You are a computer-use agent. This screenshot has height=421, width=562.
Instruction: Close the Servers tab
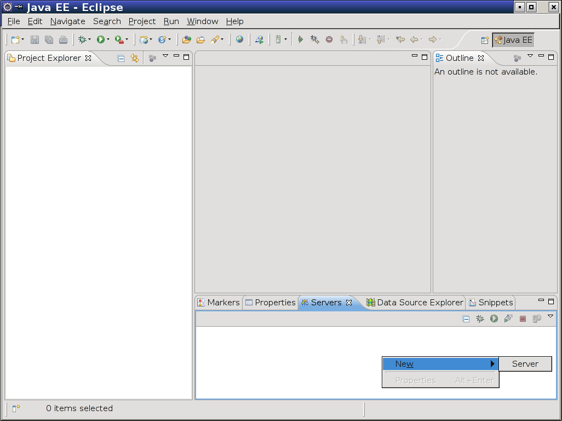(349, 303)
